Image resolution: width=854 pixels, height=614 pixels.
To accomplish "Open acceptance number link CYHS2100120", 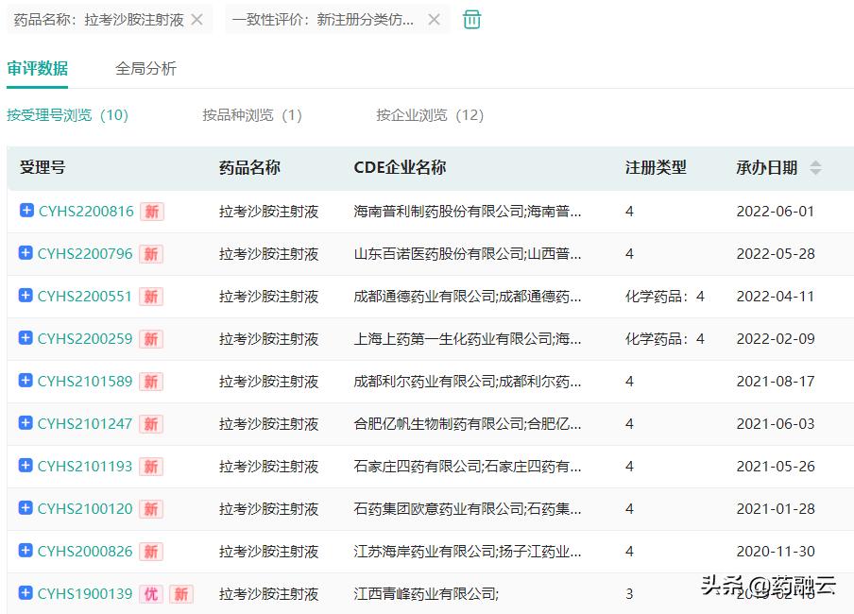I will click(85, 509).
